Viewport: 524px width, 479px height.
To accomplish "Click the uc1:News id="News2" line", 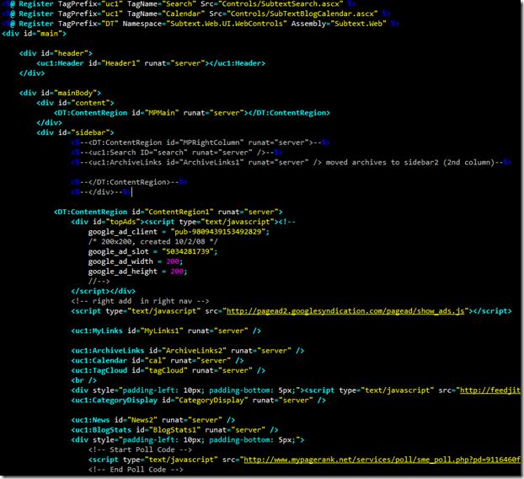I will click(153, 420).
